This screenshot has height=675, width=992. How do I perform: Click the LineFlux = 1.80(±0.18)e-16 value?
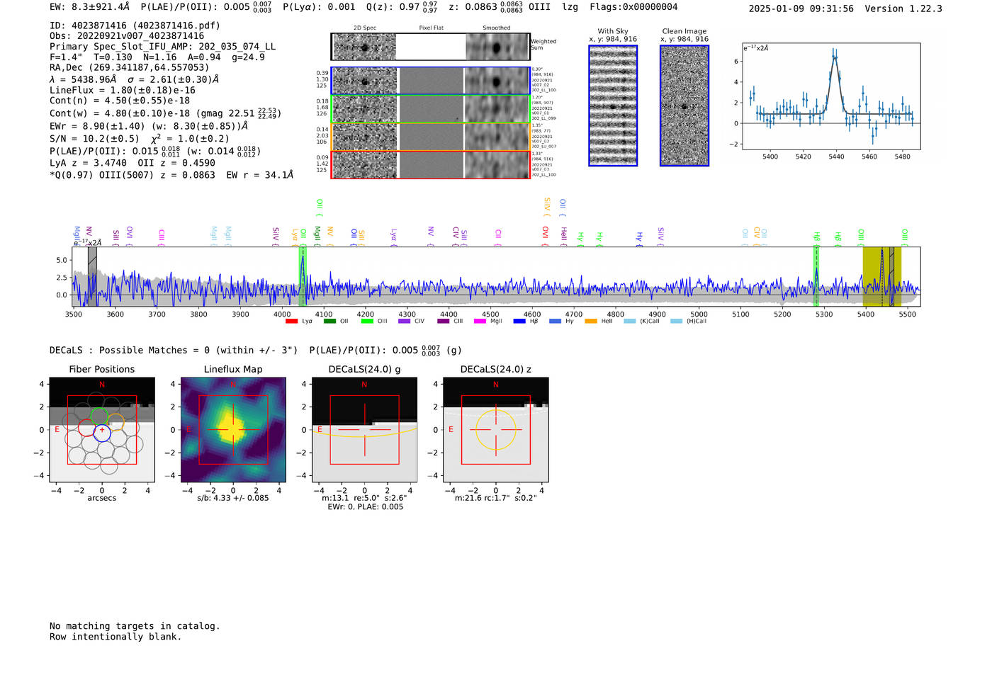[123, 91]
